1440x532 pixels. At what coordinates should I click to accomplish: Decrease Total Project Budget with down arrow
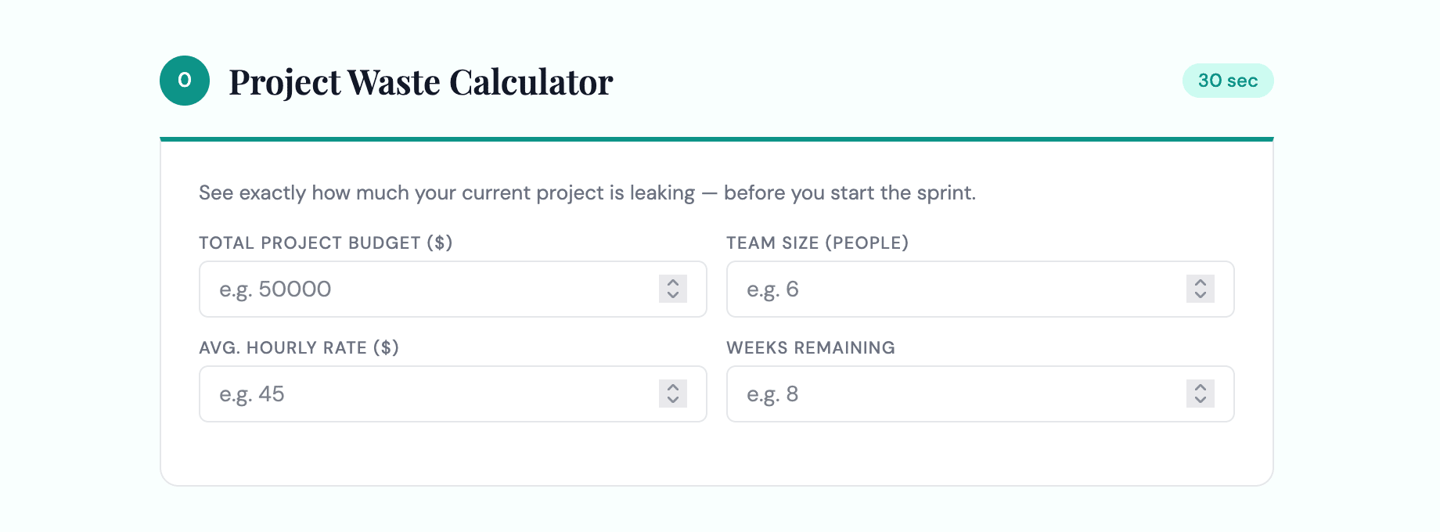point(673,296)
